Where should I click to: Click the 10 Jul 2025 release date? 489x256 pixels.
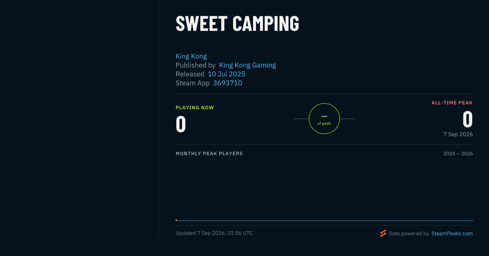coord(227,74)
